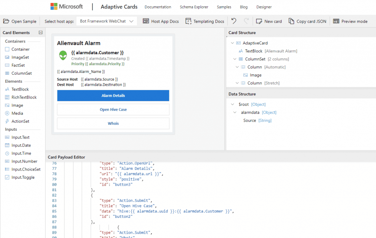Collapse the $root data node
376x238 pixels.
click(232, 104)
